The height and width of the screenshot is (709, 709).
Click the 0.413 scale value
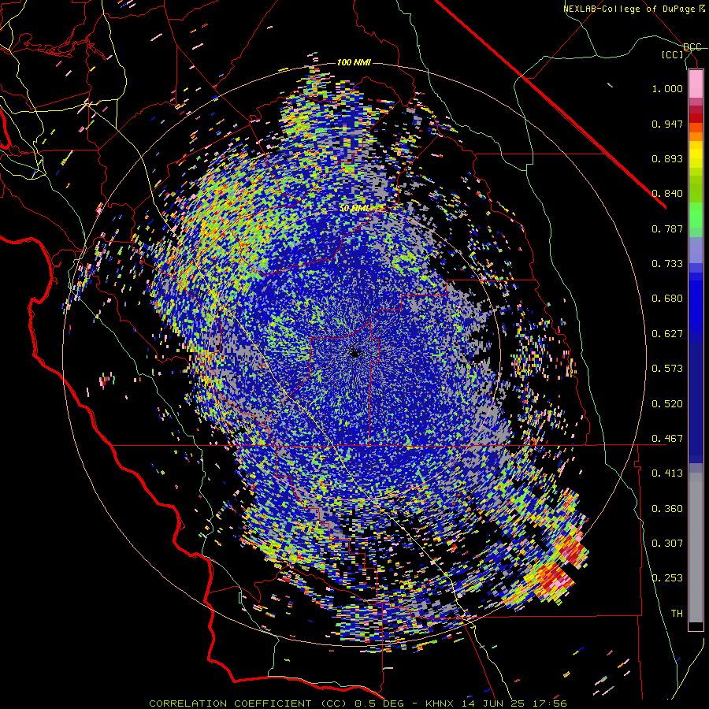coord(667,473)
